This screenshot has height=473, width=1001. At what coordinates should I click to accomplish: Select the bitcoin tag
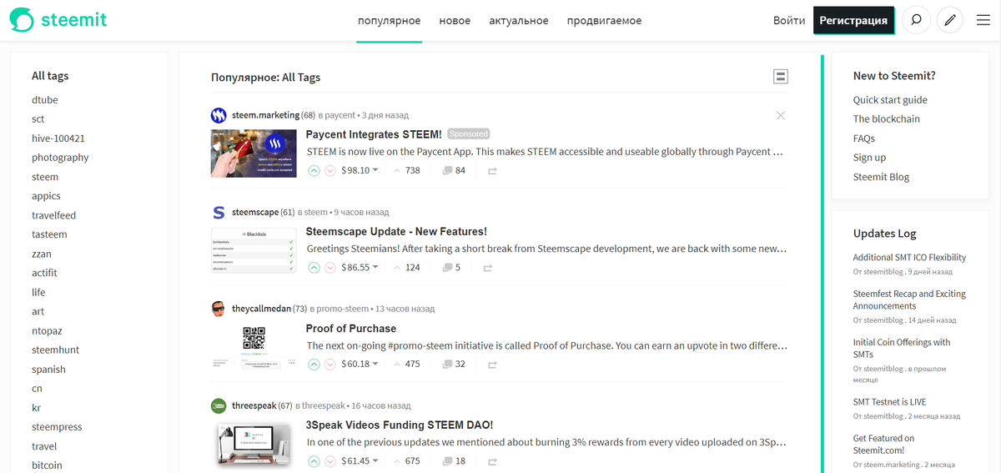click(47, 465)
